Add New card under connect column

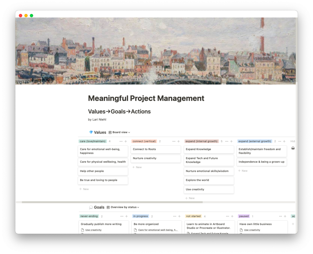(137, 167)
